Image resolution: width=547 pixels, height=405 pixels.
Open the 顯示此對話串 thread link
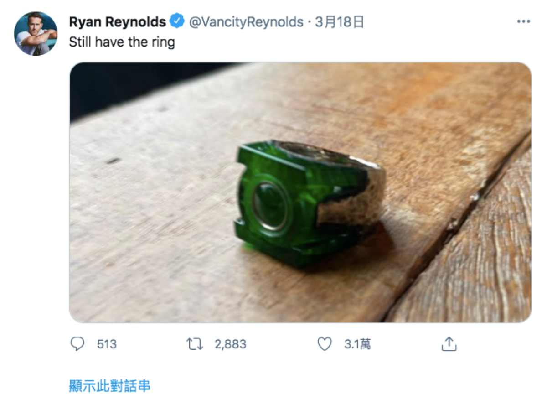click(109, 386)
